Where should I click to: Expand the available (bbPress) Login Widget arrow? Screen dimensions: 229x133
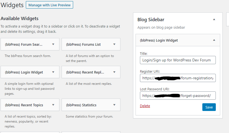(x=53, y=72)
